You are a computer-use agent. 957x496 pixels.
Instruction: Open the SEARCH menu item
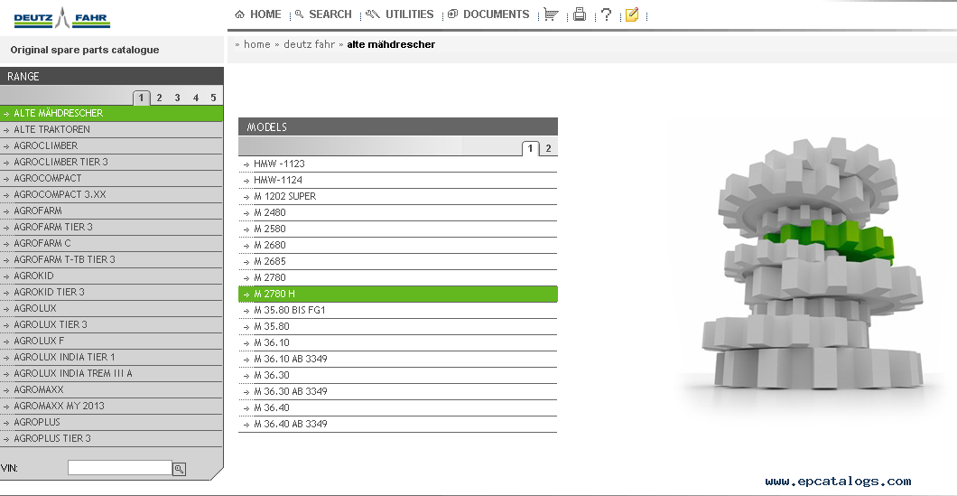[323, 14]
